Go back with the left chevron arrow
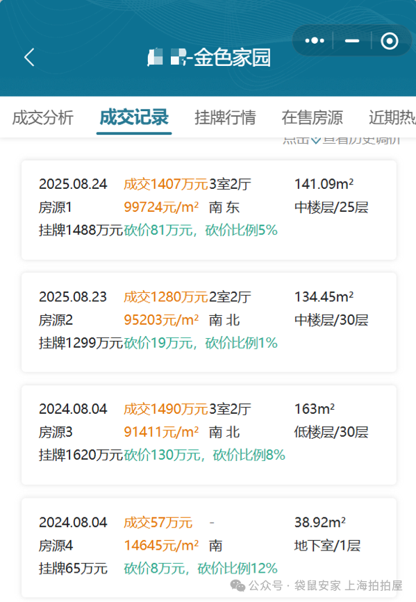416x602 pixels. point(30,57)
